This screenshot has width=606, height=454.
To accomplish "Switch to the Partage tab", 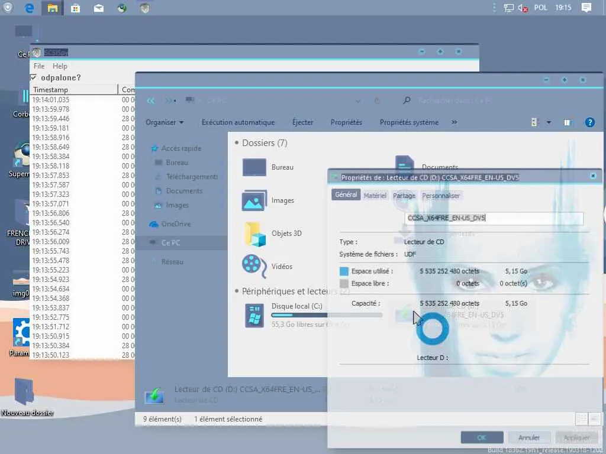I will tap(404, 196).
